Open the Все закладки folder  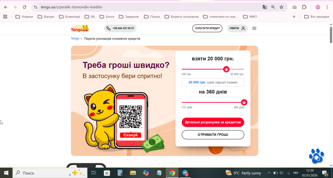317,16
